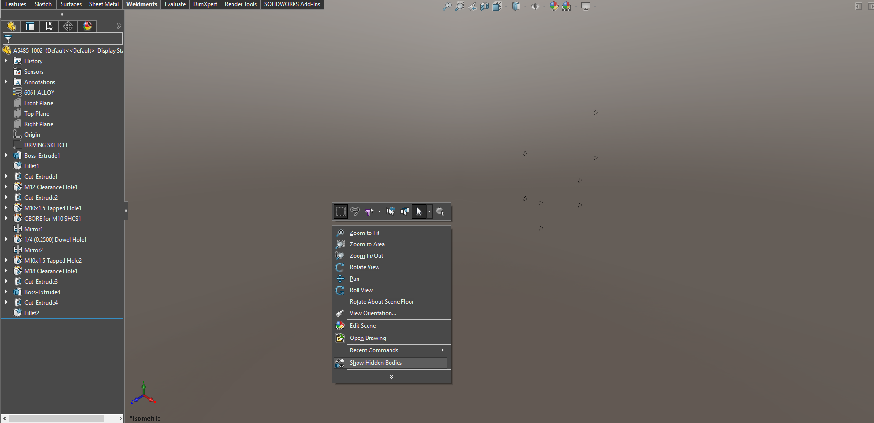Screen dimensions: 874x423
Task: Switch to the Evaluate tab
Action: click(x=175, y=4)
